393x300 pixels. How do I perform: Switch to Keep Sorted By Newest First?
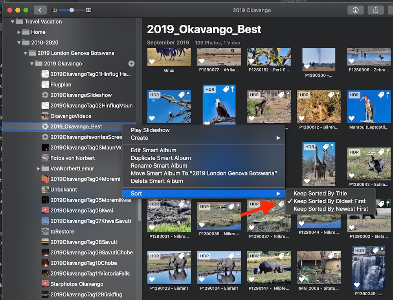point(331,209)
